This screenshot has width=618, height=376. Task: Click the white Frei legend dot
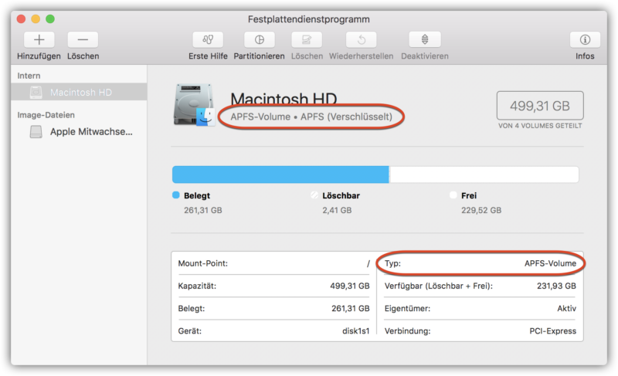[453, 195]
